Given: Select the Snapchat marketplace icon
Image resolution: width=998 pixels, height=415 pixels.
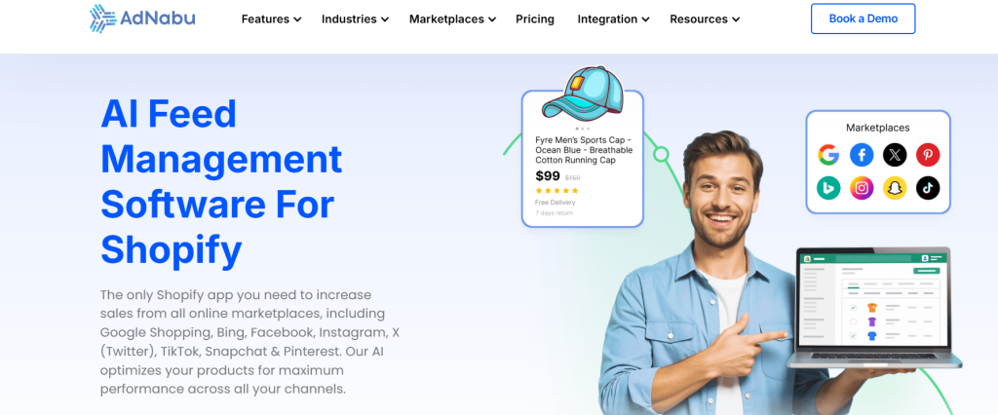Looking at the screenshot, I should pos(895,188).
